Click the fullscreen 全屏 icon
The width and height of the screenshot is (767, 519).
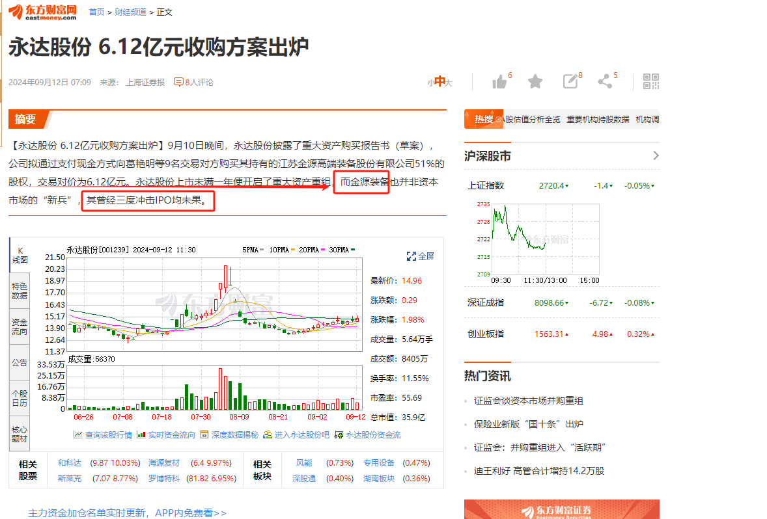[411, 256]
